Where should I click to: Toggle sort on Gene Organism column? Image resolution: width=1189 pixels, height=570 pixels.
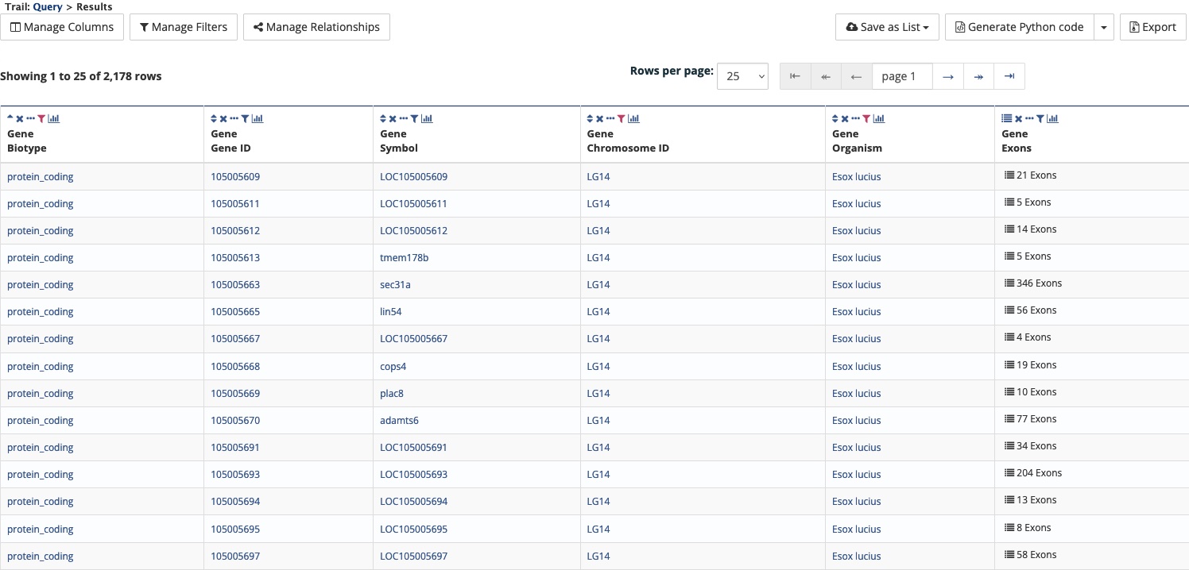[x=835, y=119]
